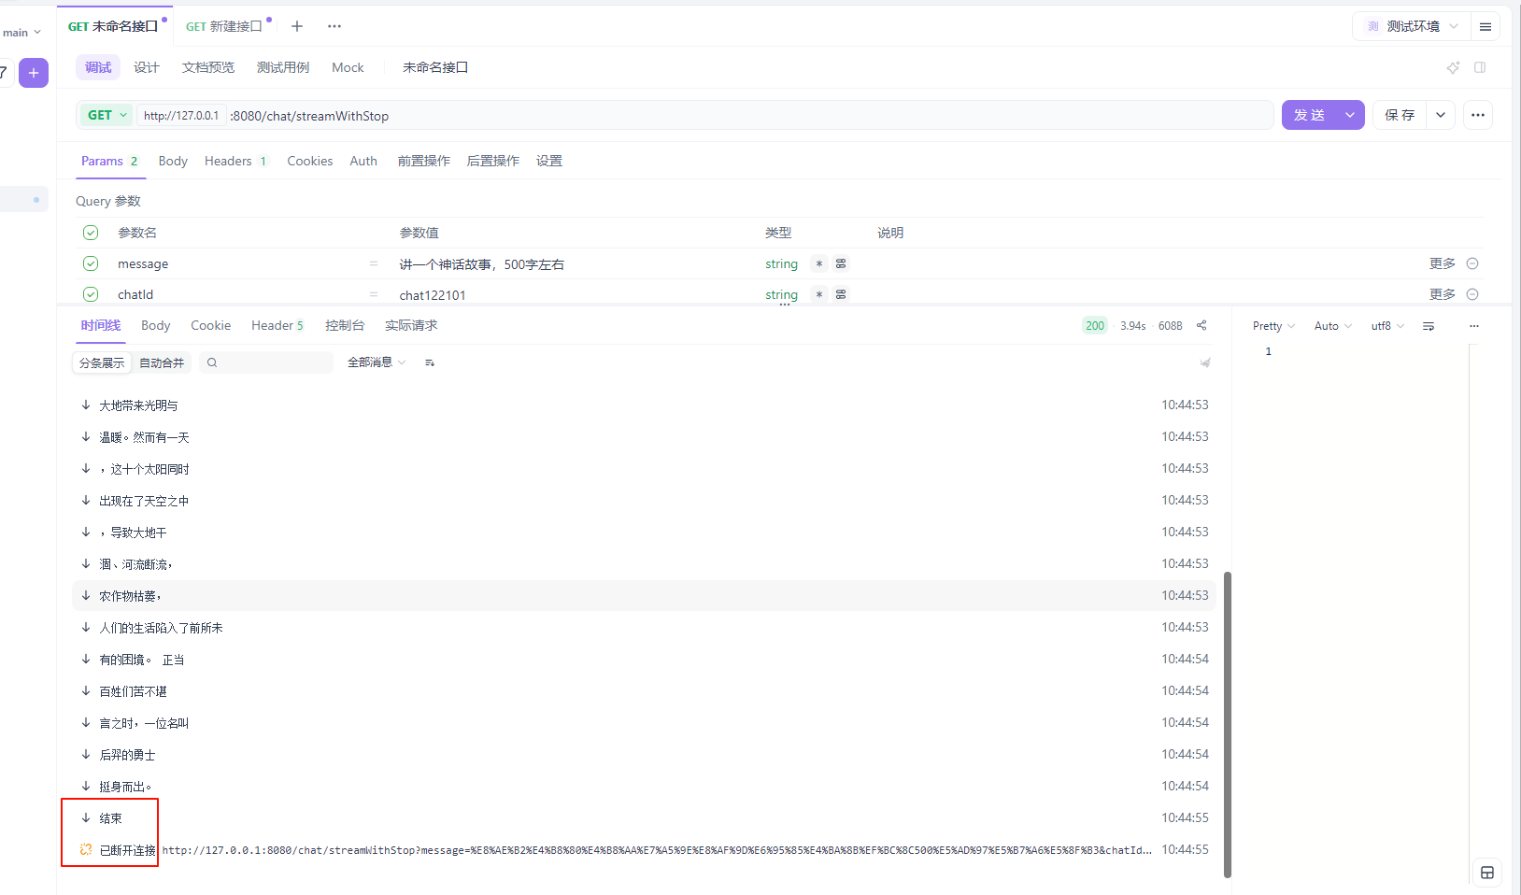The height and width of the screenshot is (895, 1521).
Task: Click the 后羿的勇士 message row
Action: 644,754
